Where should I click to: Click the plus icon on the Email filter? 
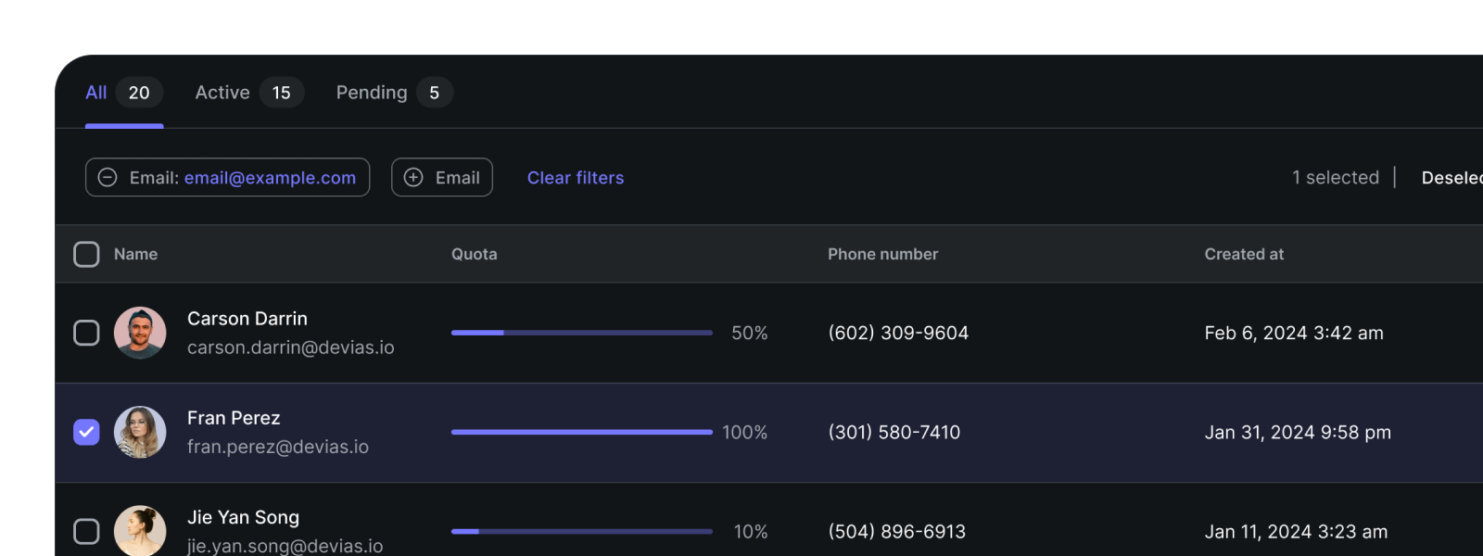coord(413,178)
